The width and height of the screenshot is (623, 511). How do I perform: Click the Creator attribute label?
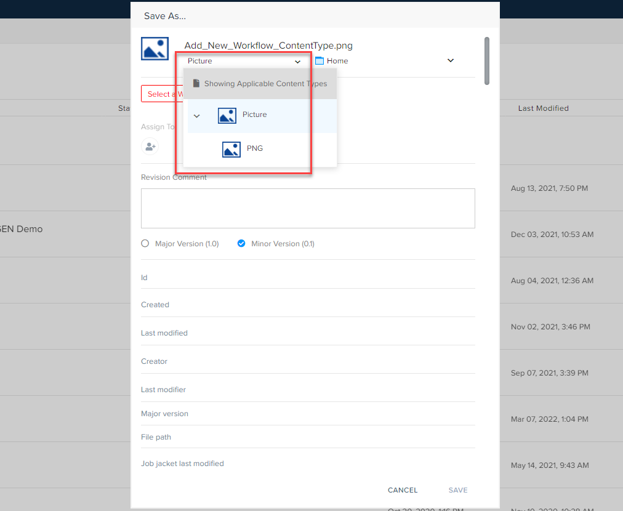[x=154, y=361]
